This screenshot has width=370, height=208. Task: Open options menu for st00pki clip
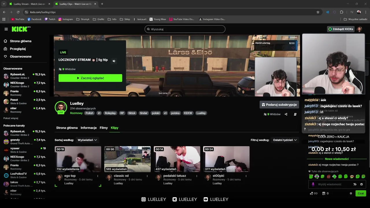coord(246,176)
